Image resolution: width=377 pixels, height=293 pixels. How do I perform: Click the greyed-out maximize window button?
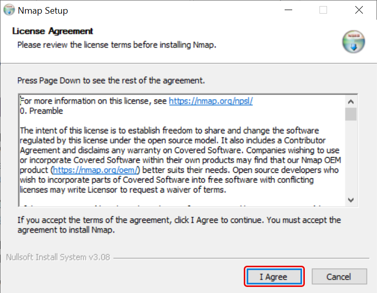click(323, 10)
